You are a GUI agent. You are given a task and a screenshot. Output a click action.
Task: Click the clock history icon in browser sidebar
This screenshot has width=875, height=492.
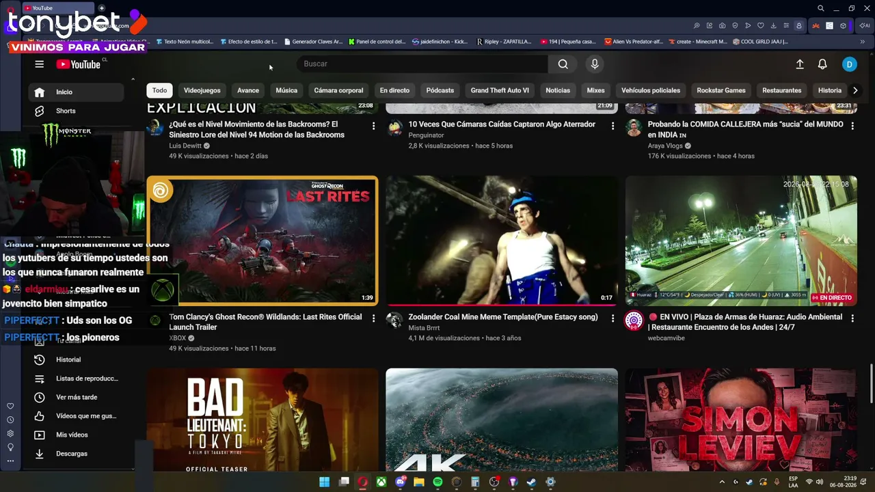tap(10, 420)
